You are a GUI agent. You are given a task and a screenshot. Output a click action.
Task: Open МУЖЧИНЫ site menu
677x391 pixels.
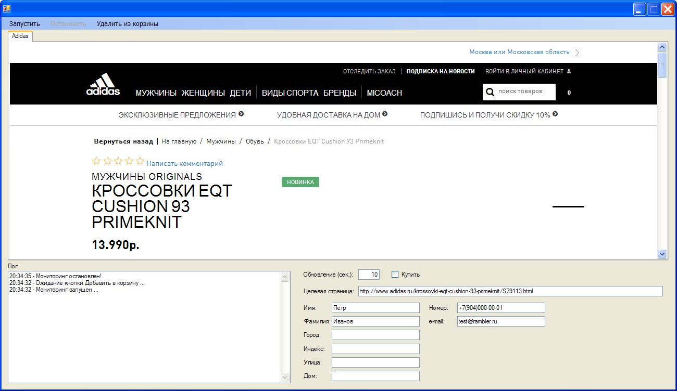pyautogui.click(x=156, y=93)
